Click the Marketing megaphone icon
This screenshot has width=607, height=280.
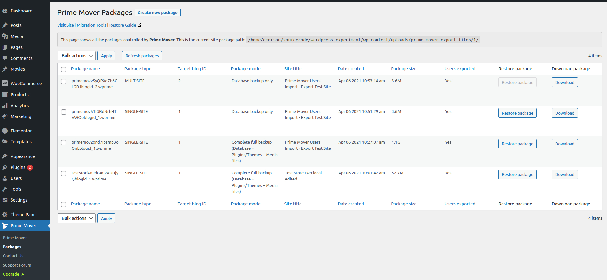click(x=5, y=116)
